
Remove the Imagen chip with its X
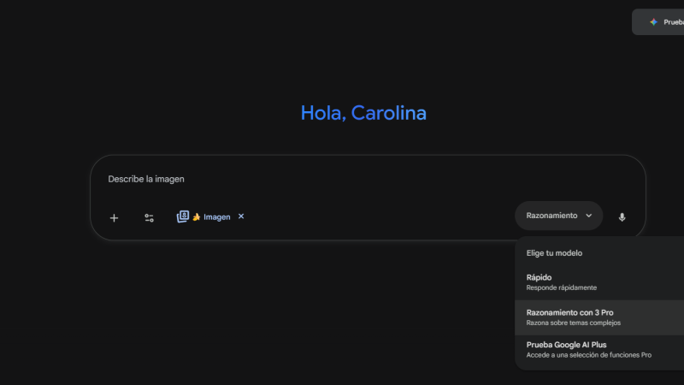pos(241,216)
